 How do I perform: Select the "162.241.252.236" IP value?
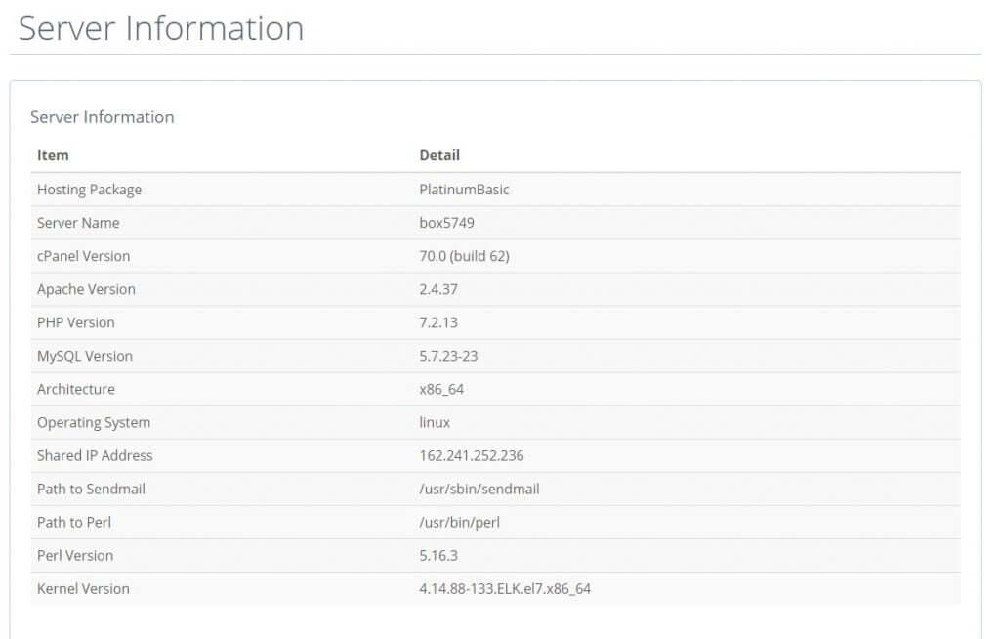point(472,455)
